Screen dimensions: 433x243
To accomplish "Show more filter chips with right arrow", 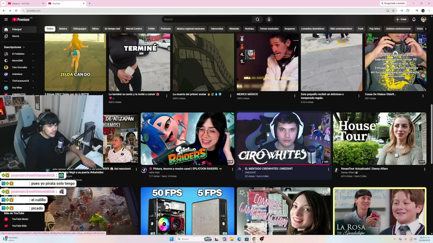I will click(426, 29).
